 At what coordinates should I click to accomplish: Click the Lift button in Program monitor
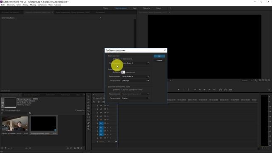pyautogui.click(x=220, y=90)
